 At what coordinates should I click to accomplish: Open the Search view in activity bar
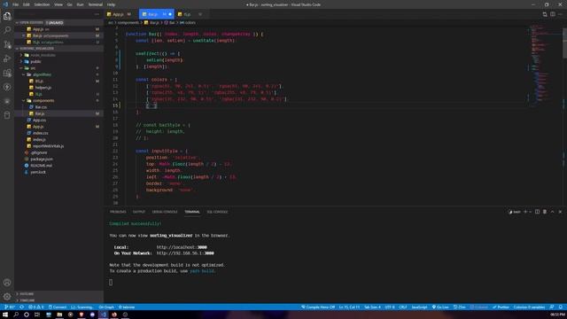(x=7, y=30)
